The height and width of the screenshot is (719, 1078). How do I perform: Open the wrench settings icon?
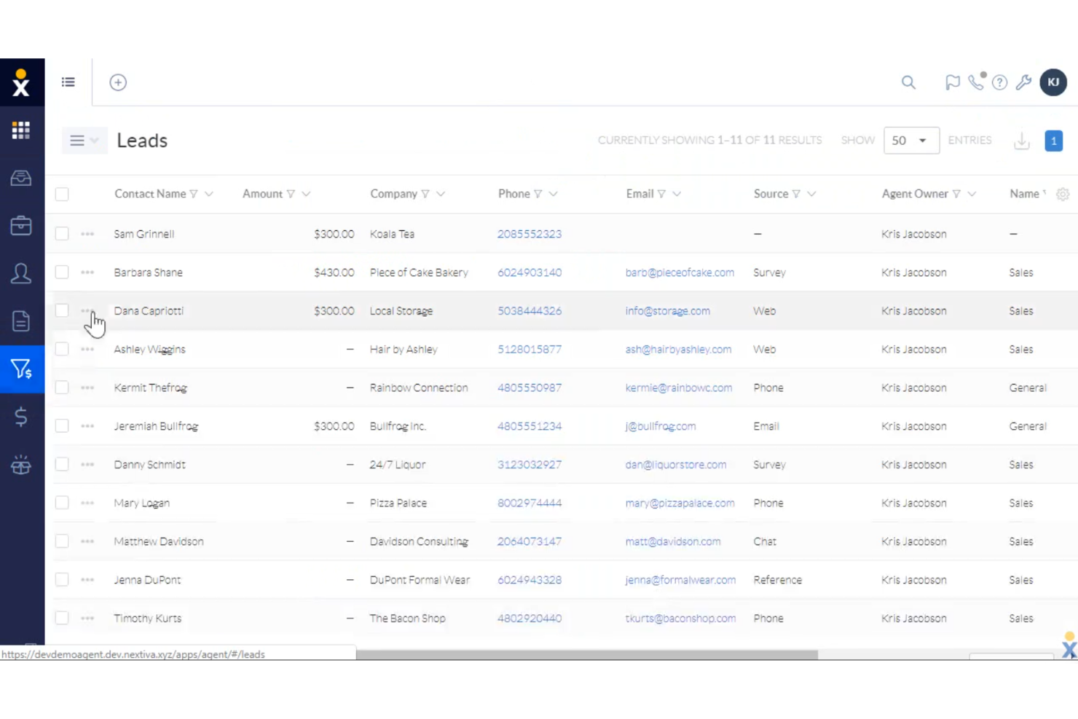tap(1023, 82)
